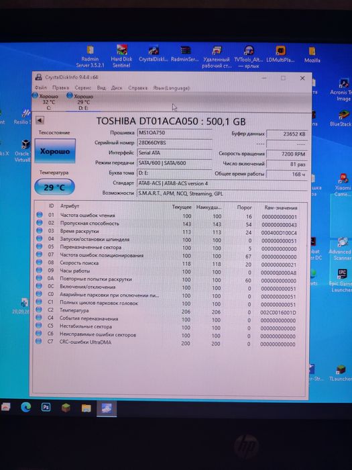Open Microsoft Edge from the taskbar

[25, 407]
